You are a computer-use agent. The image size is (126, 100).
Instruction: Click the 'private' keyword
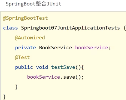pos(26,48)
